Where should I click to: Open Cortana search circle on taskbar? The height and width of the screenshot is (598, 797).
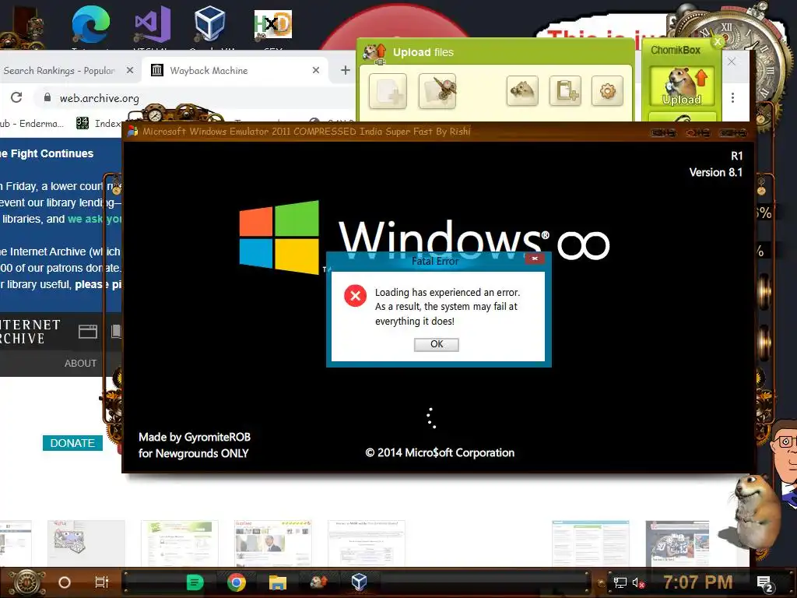[x=65, y=582]
